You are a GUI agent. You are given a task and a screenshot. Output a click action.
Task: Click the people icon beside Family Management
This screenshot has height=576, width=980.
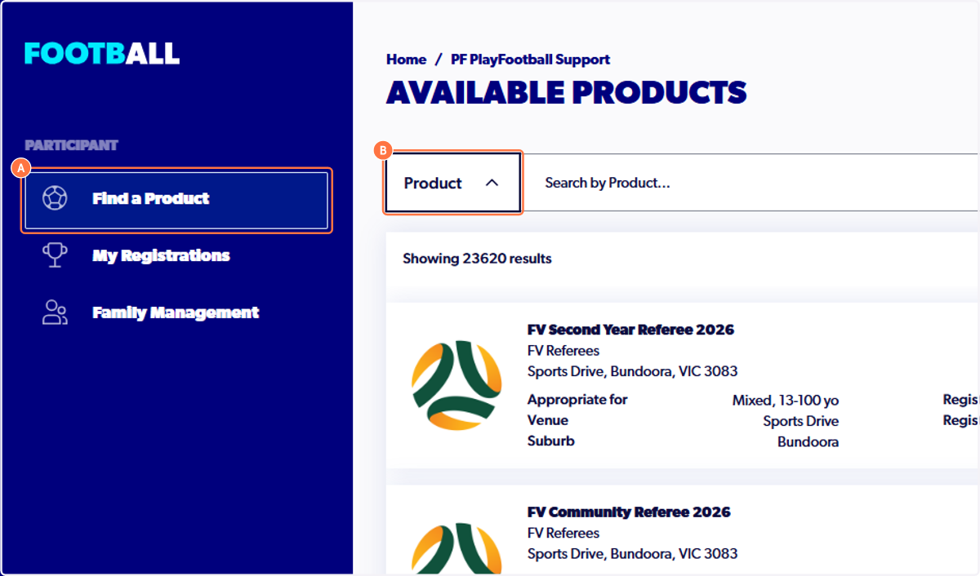(55, 312)
